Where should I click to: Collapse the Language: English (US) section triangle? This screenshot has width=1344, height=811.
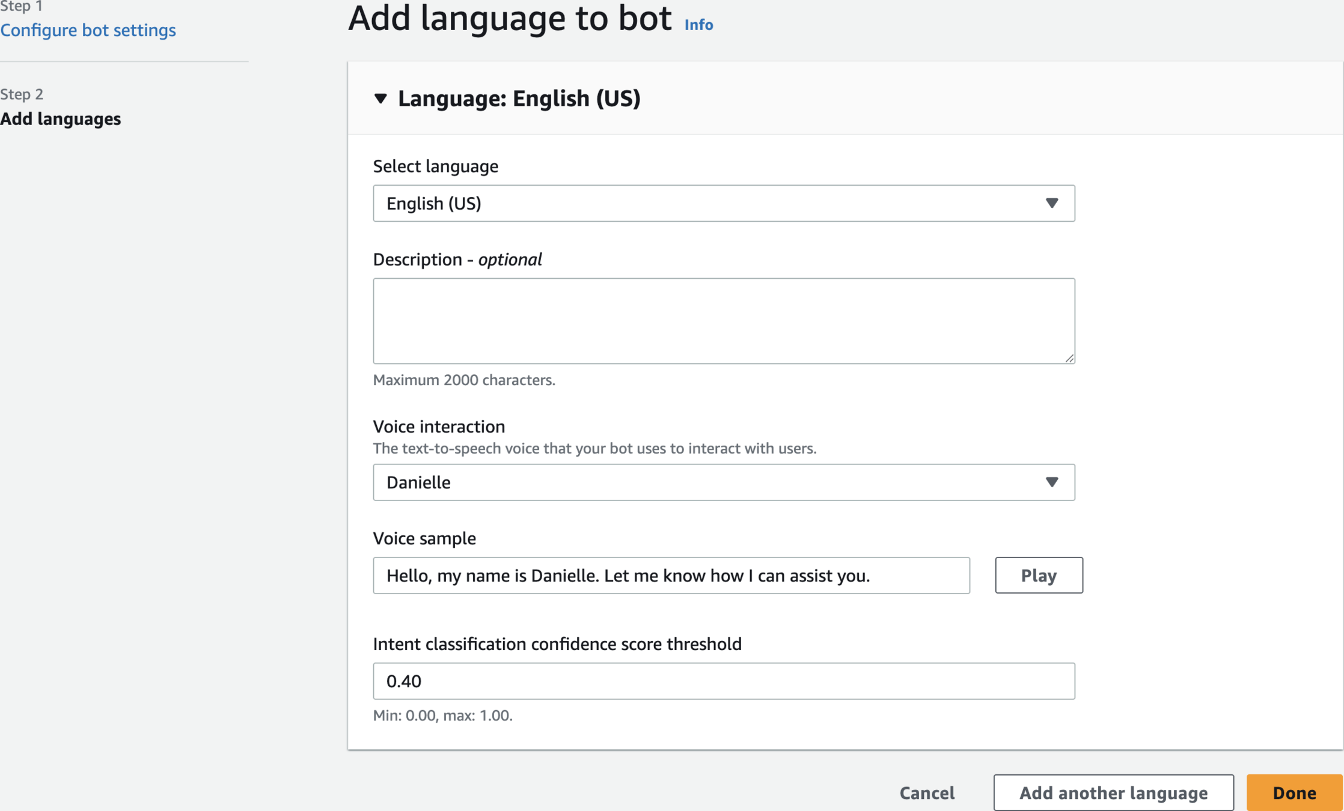coord(380,99)
